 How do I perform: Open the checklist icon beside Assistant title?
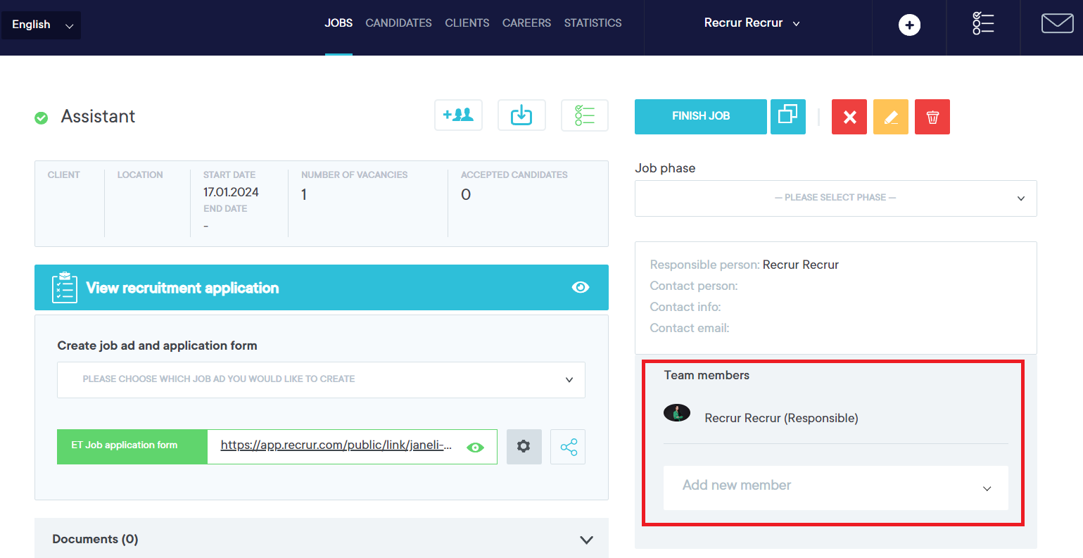click(x=584, y=115)
